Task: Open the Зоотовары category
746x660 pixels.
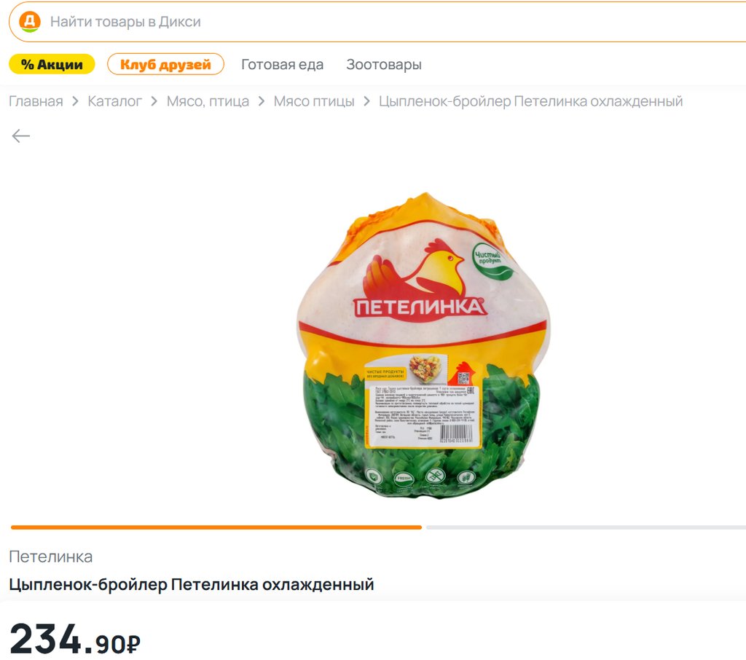Action: click(x=384, y=64)
